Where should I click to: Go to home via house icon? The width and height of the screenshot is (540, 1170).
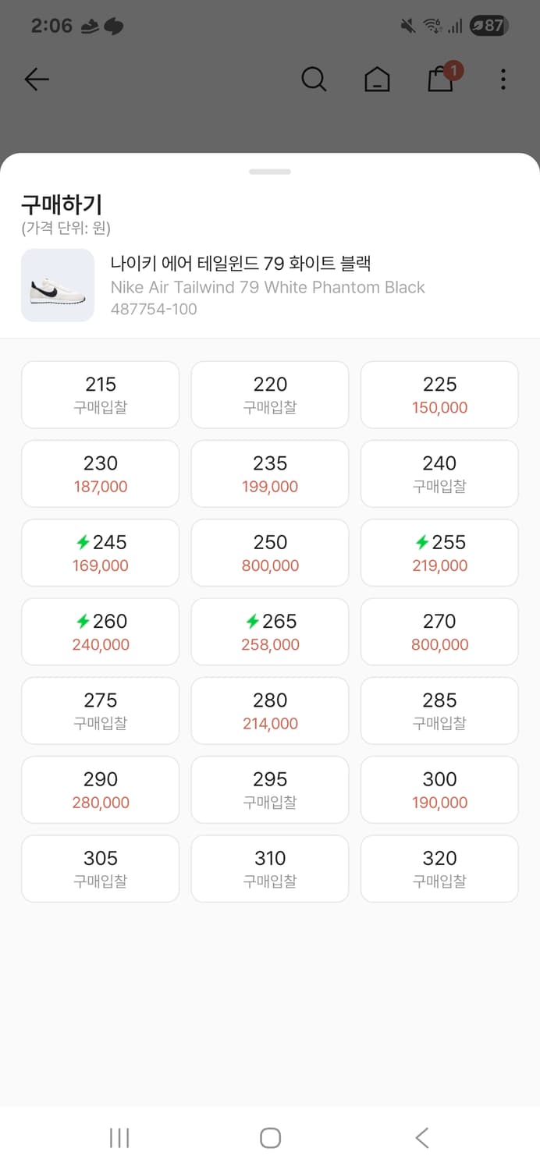click(x=377, y=79)
